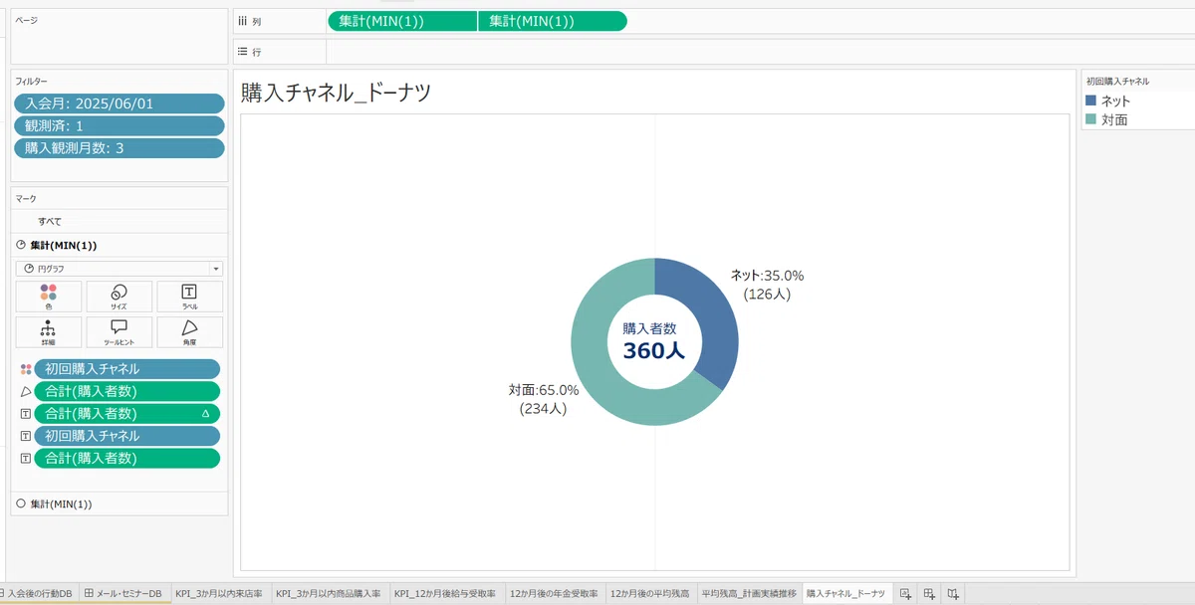Add a new worksheet
This screenshot has height=605, width=1195.
(x=905, y=593)
